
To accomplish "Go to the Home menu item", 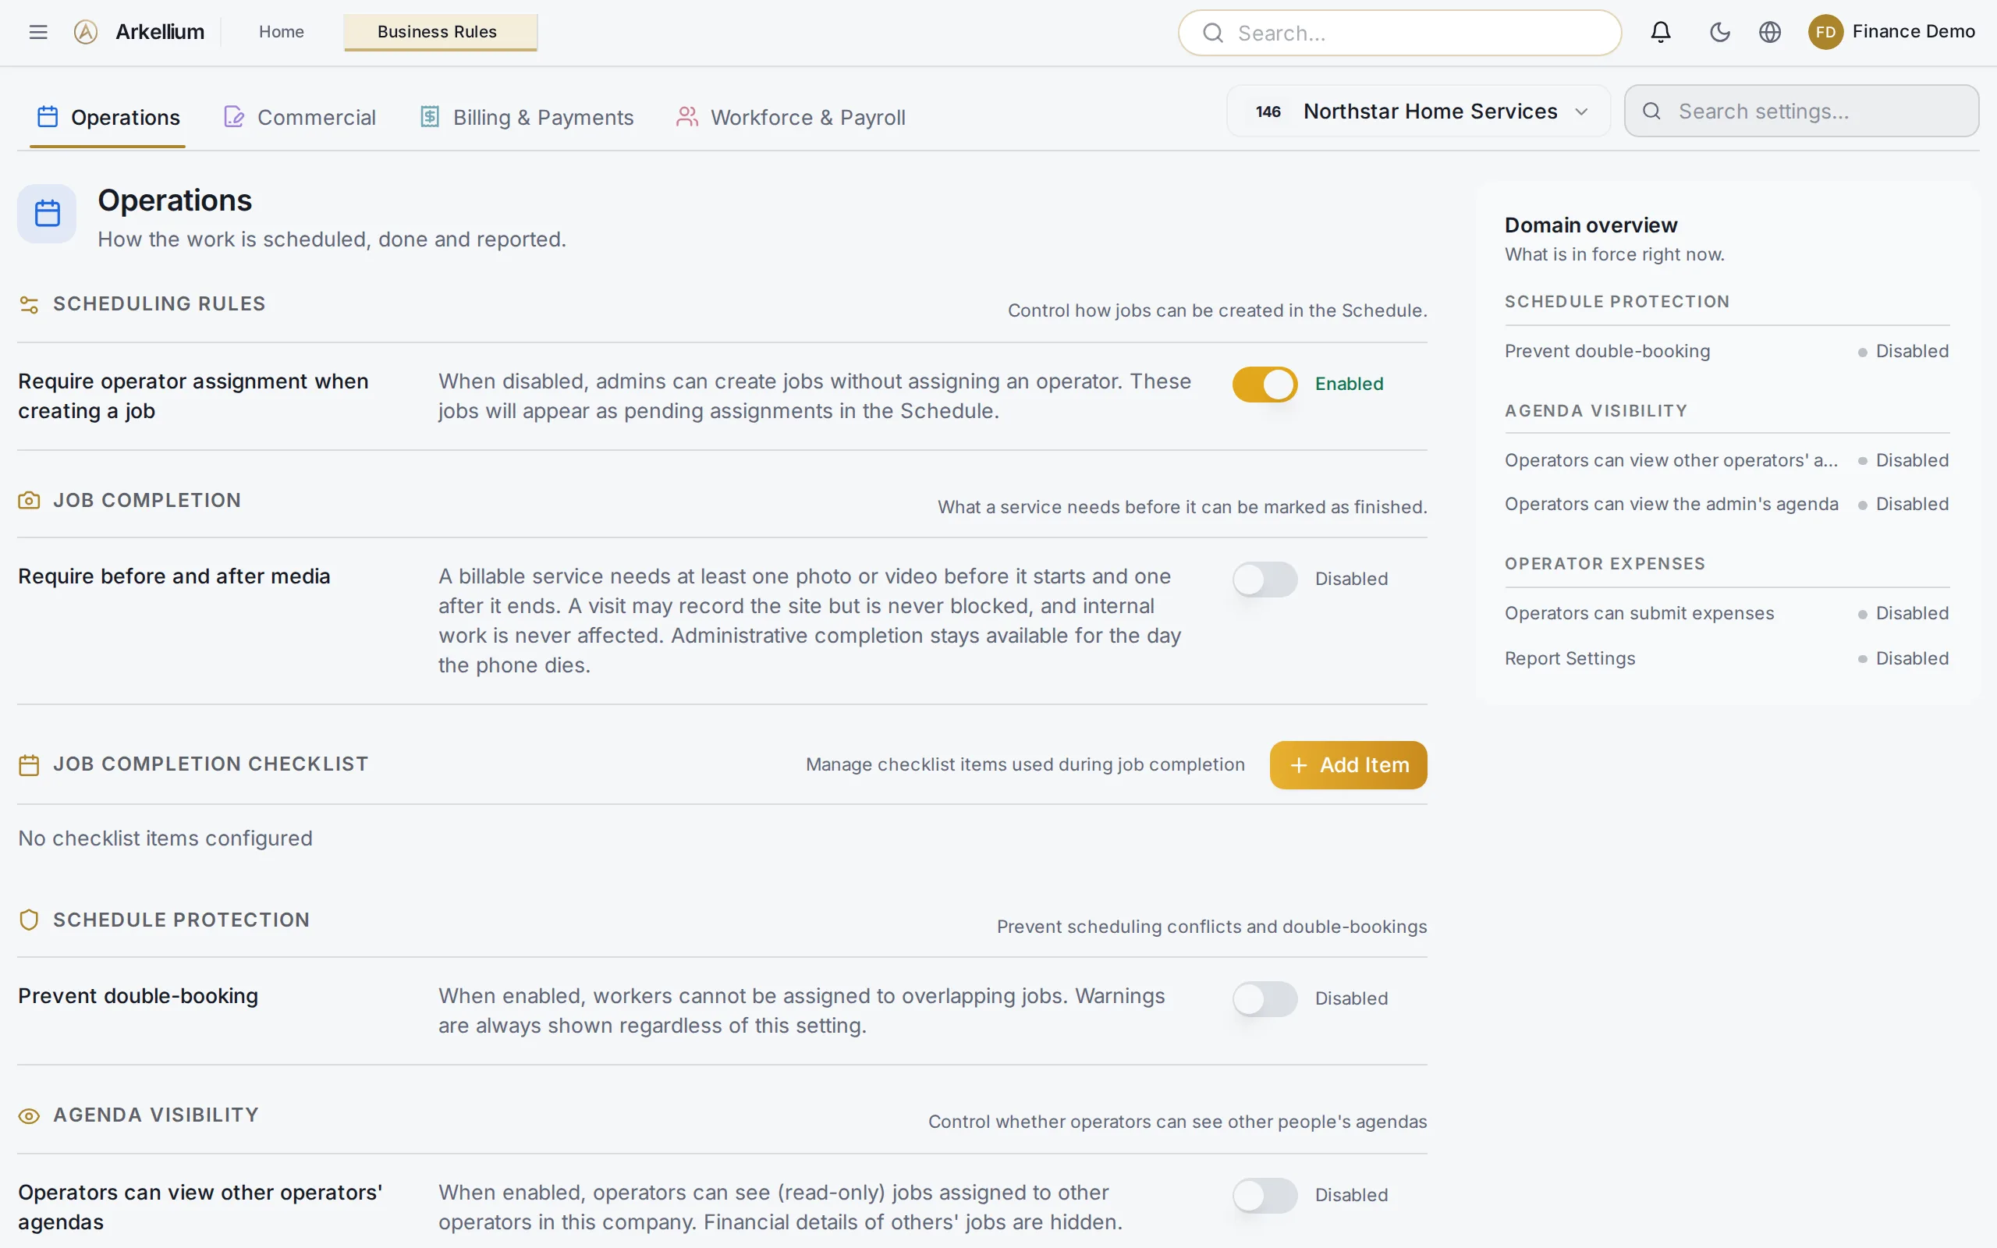I will [x=282, y=32].
